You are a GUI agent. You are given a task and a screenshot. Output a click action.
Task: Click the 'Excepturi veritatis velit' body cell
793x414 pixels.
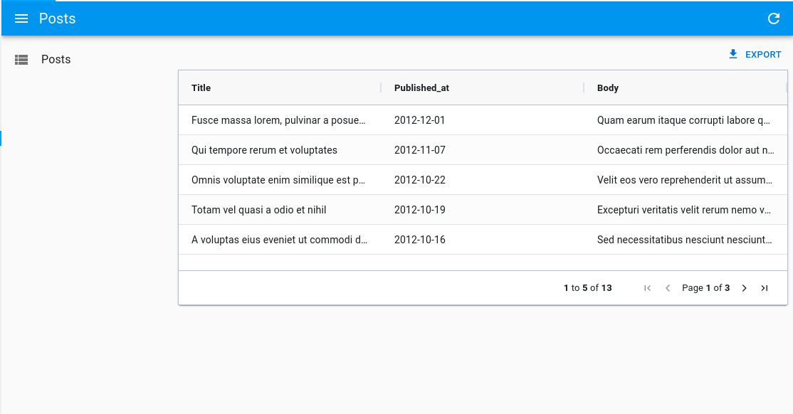tap(684, 210)
